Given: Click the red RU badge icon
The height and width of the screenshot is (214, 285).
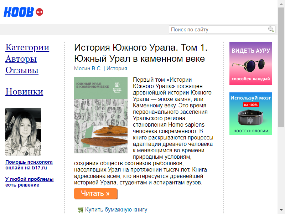Looking at the screenshot, I should (x=40, y=12).
